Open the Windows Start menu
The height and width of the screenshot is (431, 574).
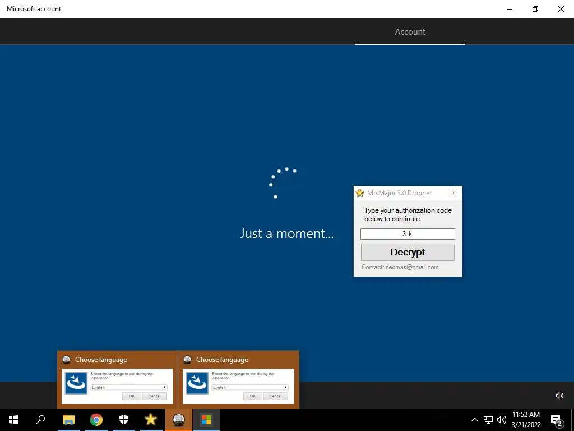13,420
